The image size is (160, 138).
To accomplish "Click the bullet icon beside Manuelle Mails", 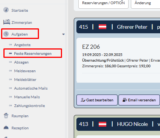I will (10, 97).
